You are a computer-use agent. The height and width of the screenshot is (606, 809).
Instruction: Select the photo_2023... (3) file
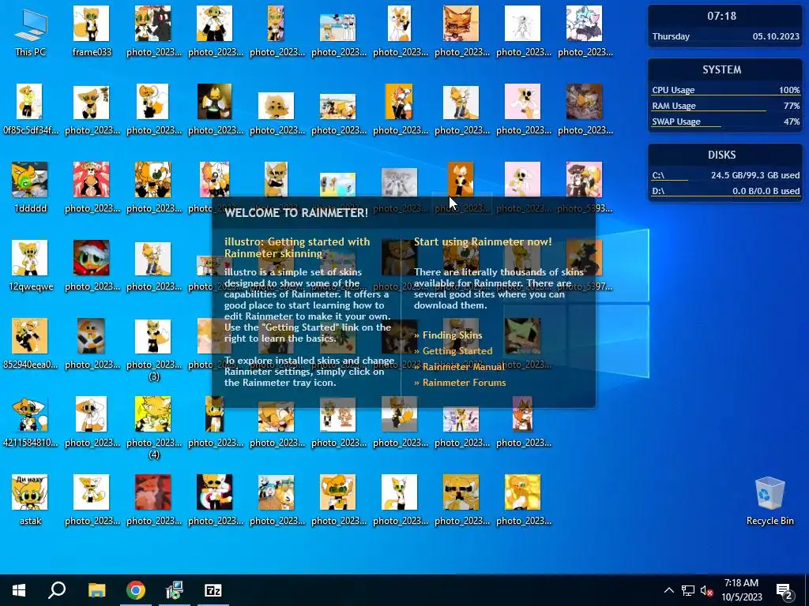[153, 350]
